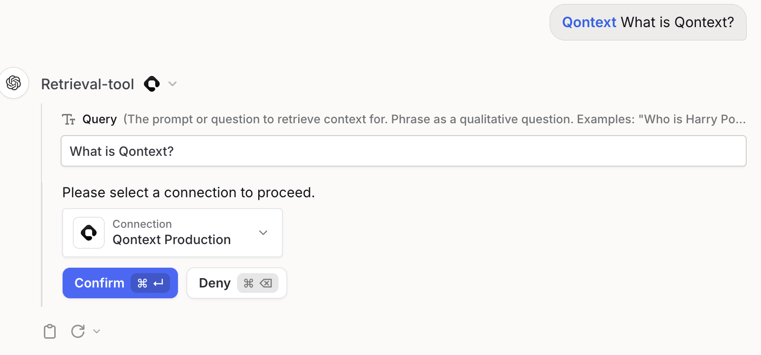Click the Retrieval-tool heading label
The height and width of the screenshot is (355, 761).
pos(87,84)
